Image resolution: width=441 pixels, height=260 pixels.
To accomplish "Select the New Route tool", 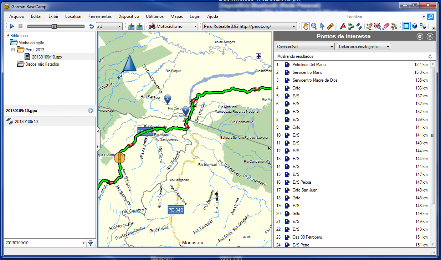I will click(x=351, y=26).
